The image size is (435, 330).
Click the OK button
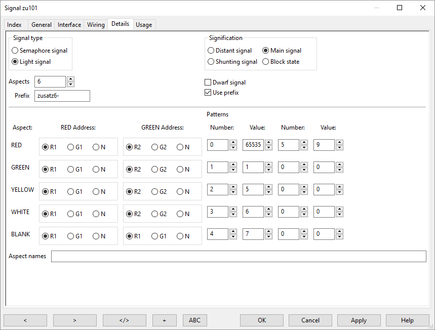pyautogui.click(x=262, y=320)
